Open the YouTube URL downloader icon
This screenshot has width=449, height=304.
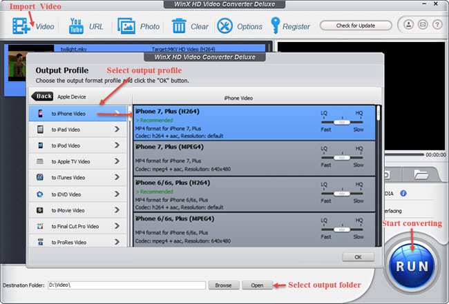coord(76,26)
